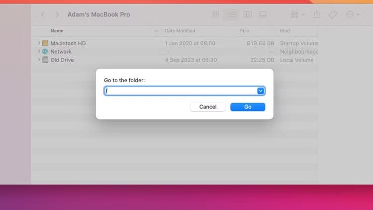Click the 819.63 GB size value
Viewport: 373px width, 210px height.
coord(261,43)
